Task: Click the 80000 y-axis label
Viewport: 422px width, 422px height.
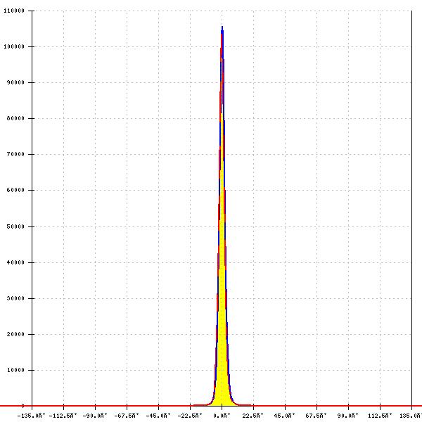Action: coord(15,118)
